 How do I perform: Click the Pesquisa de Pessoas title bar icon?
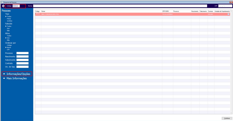click(x=2, y=2)
